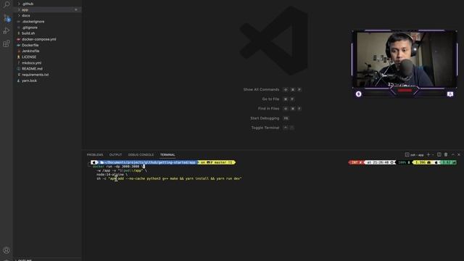Click the webcam overlay video thumbnail
The height and width of the screenshot is (261, 464).
tap(405, 59)
